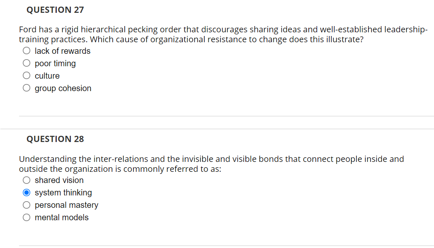Click the 'lack of rewards' answer label
The image size is (434, 248).
click(x=62, y=51)
